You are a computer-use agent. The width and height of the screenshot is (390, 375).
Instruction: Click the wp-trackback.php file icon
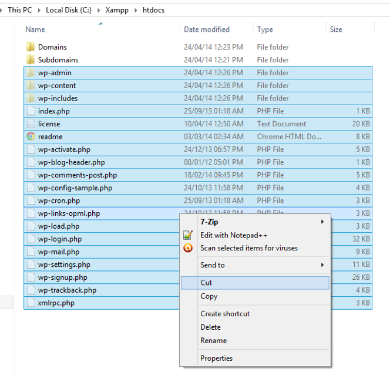pyautogui.click(x=31, y=290)
